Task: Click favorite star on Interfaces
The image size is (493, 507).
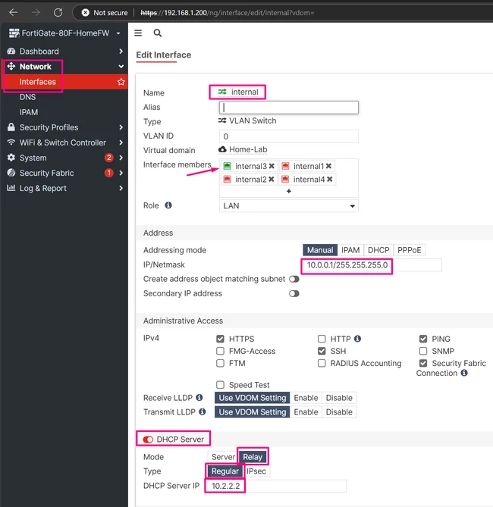Action: coord(121,82)
